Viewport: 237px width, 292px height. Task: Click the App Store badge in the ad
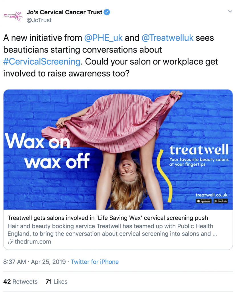203,201
